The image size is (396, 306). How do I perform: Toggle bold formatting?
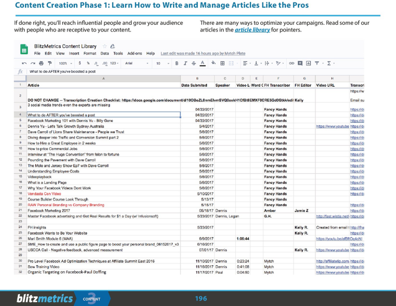(x=177, y=63)
